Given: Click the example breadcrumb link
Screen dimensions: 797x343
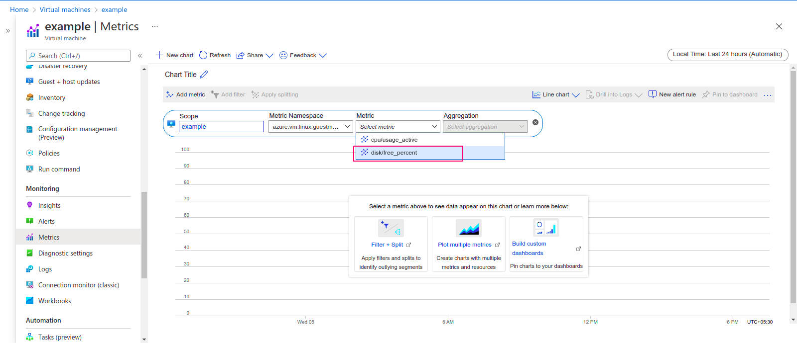Looking at the screenshot, I should pos(115,9).
